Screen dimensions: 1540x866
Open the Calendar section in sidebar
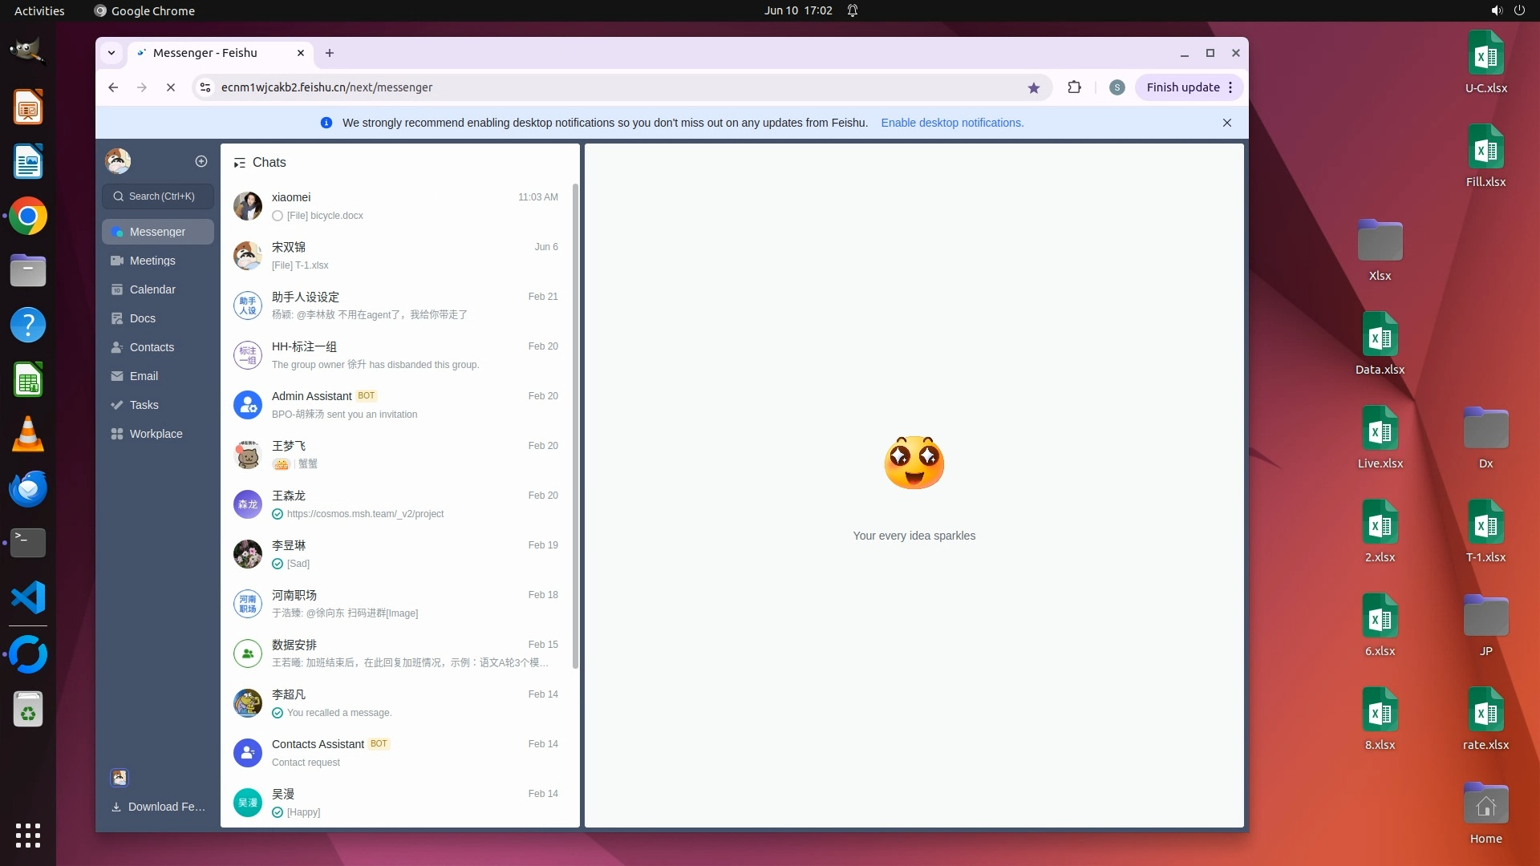[x=152, y=289]
